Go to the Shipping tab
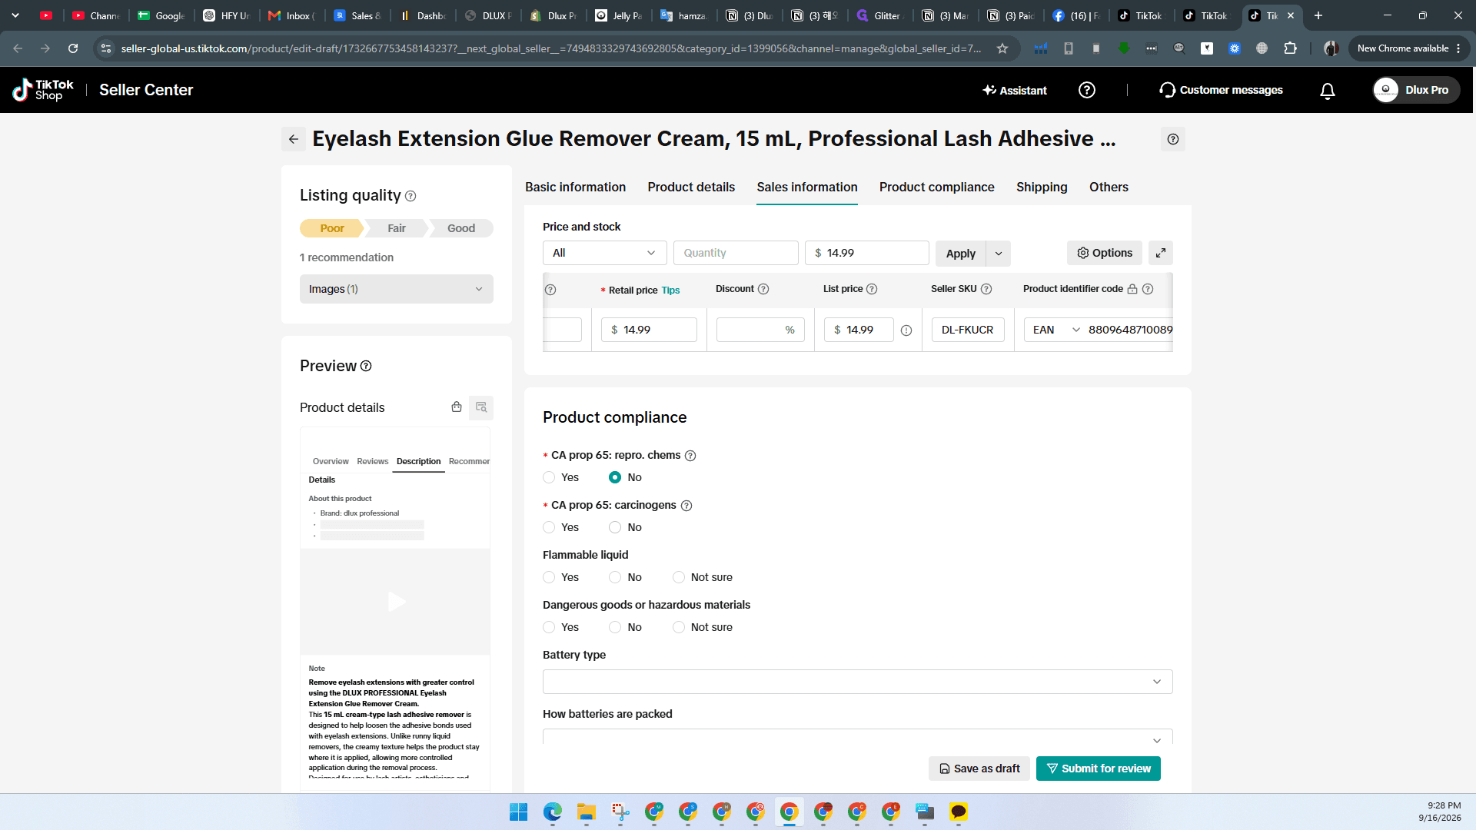The height and width of the screenshot is (830, 1476). (1042, 187)
